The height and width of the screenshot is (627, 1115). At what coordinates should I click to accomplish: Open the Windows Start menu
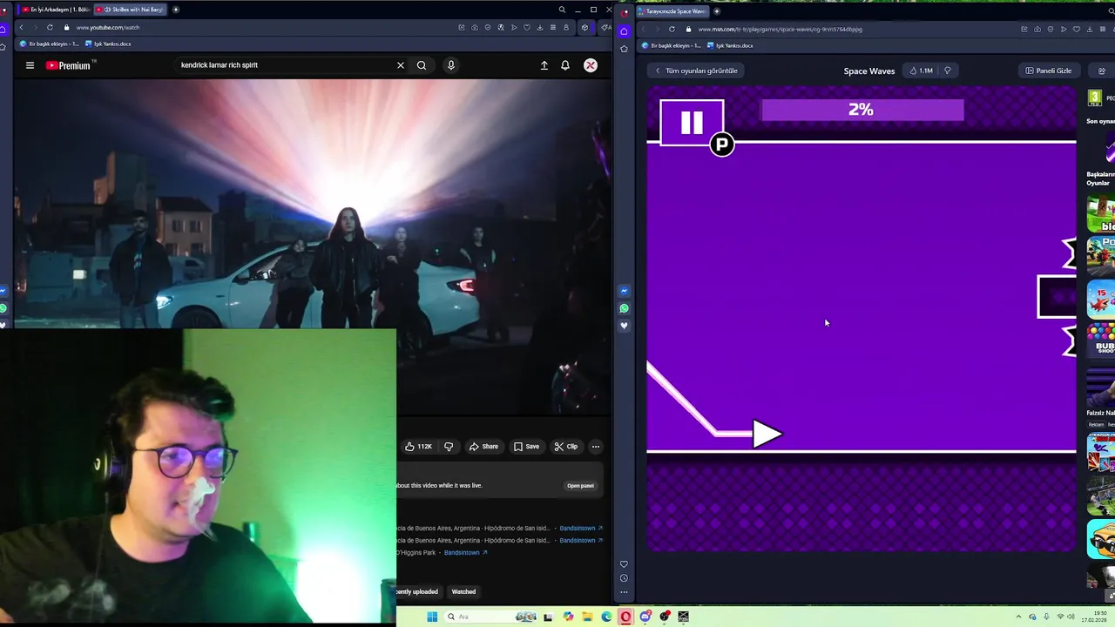pyautogui.click(x=432, y=617)
